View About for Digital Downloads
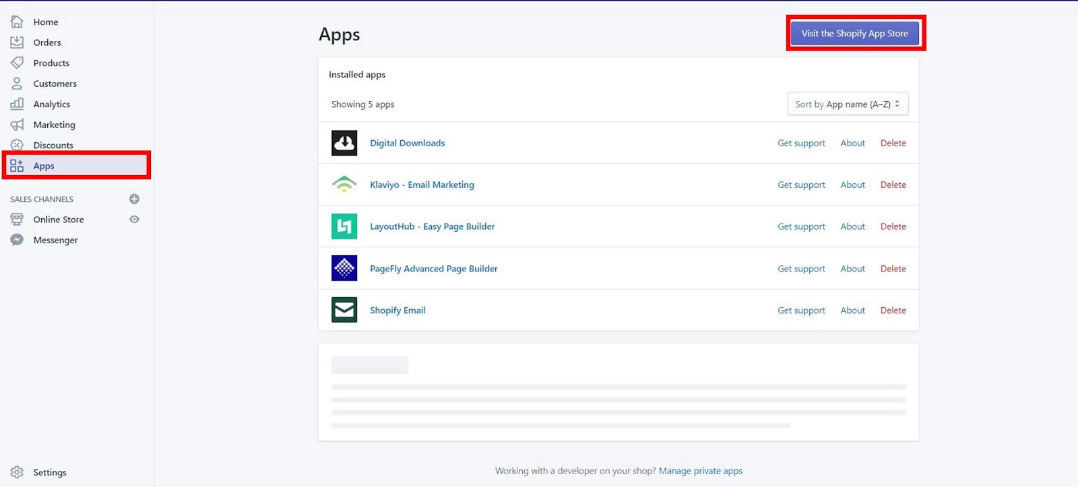The height and width of the screenshot is (487, 1078). click(852, 143)
